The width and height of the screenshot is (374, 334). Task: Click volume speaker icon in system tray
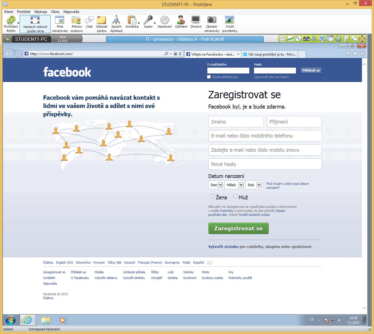[340, 320]
